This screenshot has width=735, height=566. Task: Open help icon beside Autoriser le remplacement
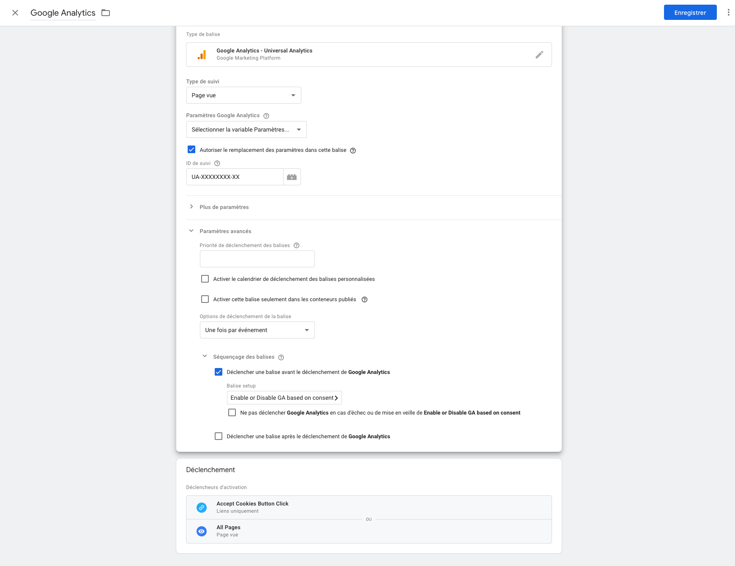click(353, 151)
